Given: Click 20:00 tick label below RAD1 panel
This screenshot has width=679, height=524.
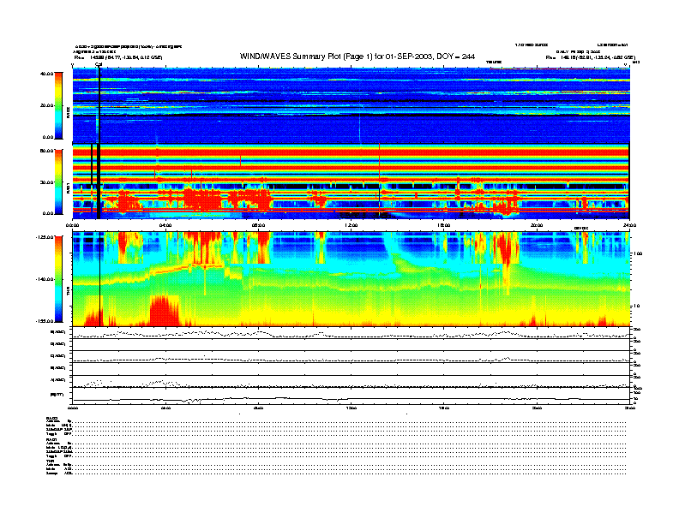Looking at the screenshot, I should tap(537, 225).
